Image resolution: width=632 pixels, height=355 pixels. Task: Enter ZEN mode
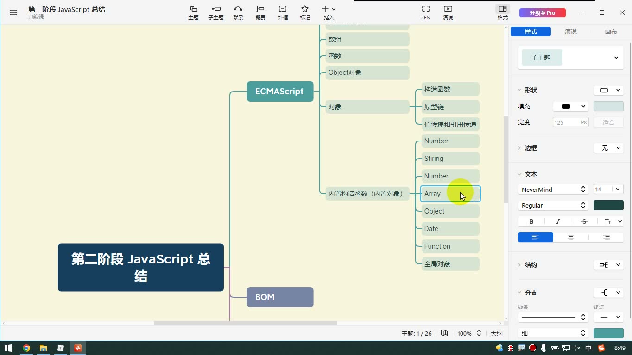[x=425, y=12]
